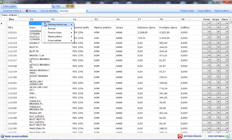Choose Porezne stope in context menu

point(58,33)
